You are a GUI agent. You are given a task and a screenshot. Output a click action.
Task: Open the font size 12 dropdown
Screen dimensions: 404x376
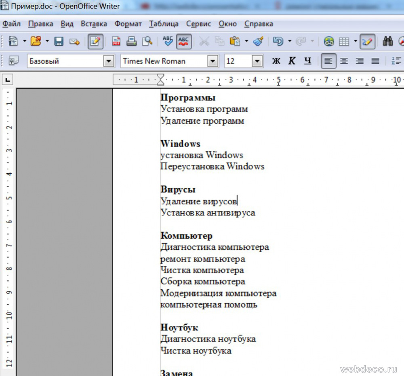click(x=257, y=61)
